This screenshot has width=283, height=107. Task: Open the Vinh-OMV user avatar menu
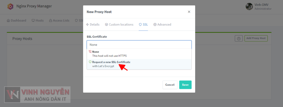pyautogui.click(x=249, y=6)
